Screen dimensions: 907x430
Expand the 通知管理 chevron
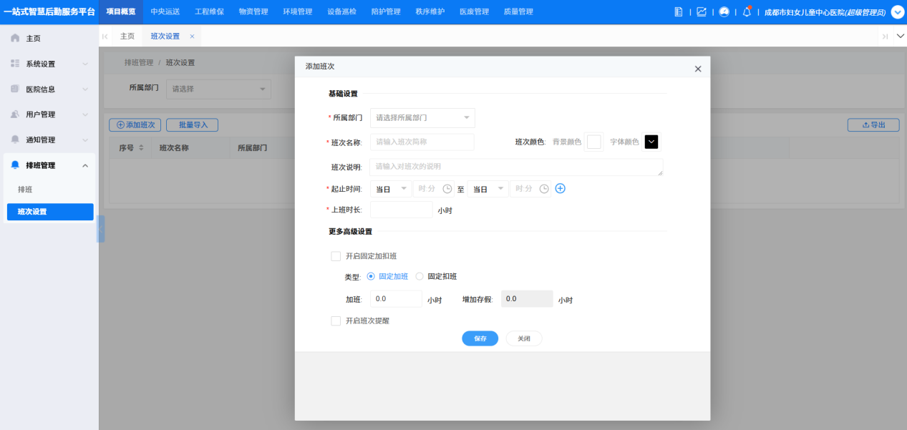[x=85, y=140]
